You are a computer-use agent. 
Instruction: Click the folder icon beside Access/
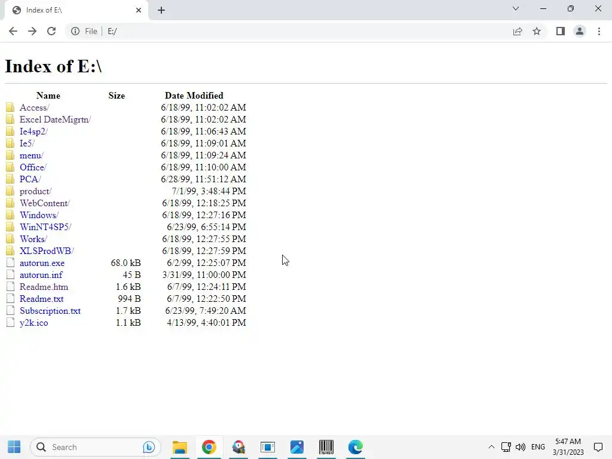click(x=11, y=108)
